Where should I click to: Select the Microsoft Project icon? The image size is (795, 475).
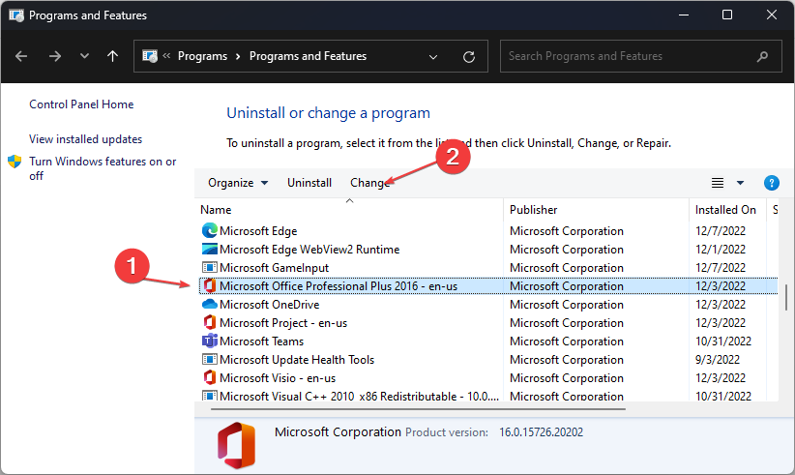[x=210, y=322]
